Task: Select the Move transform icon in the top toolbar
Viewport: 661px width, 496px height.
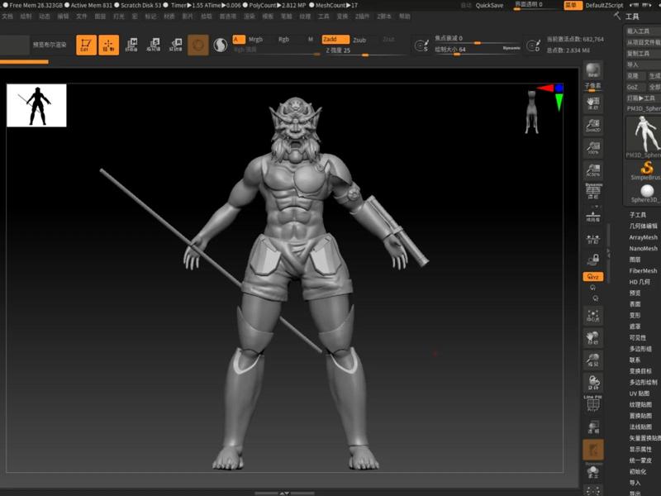Action: point(131,45)
